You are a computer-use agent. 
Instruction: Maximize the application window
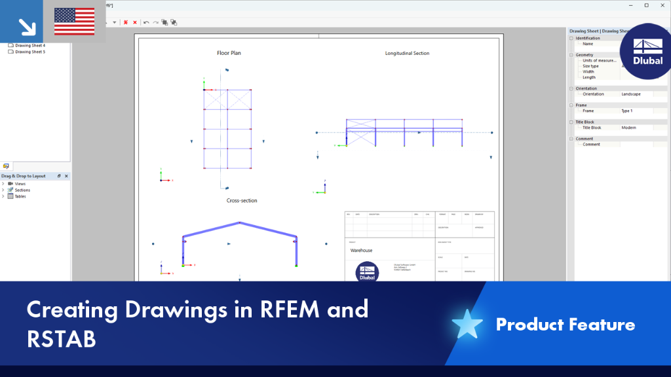click(647, 5)
